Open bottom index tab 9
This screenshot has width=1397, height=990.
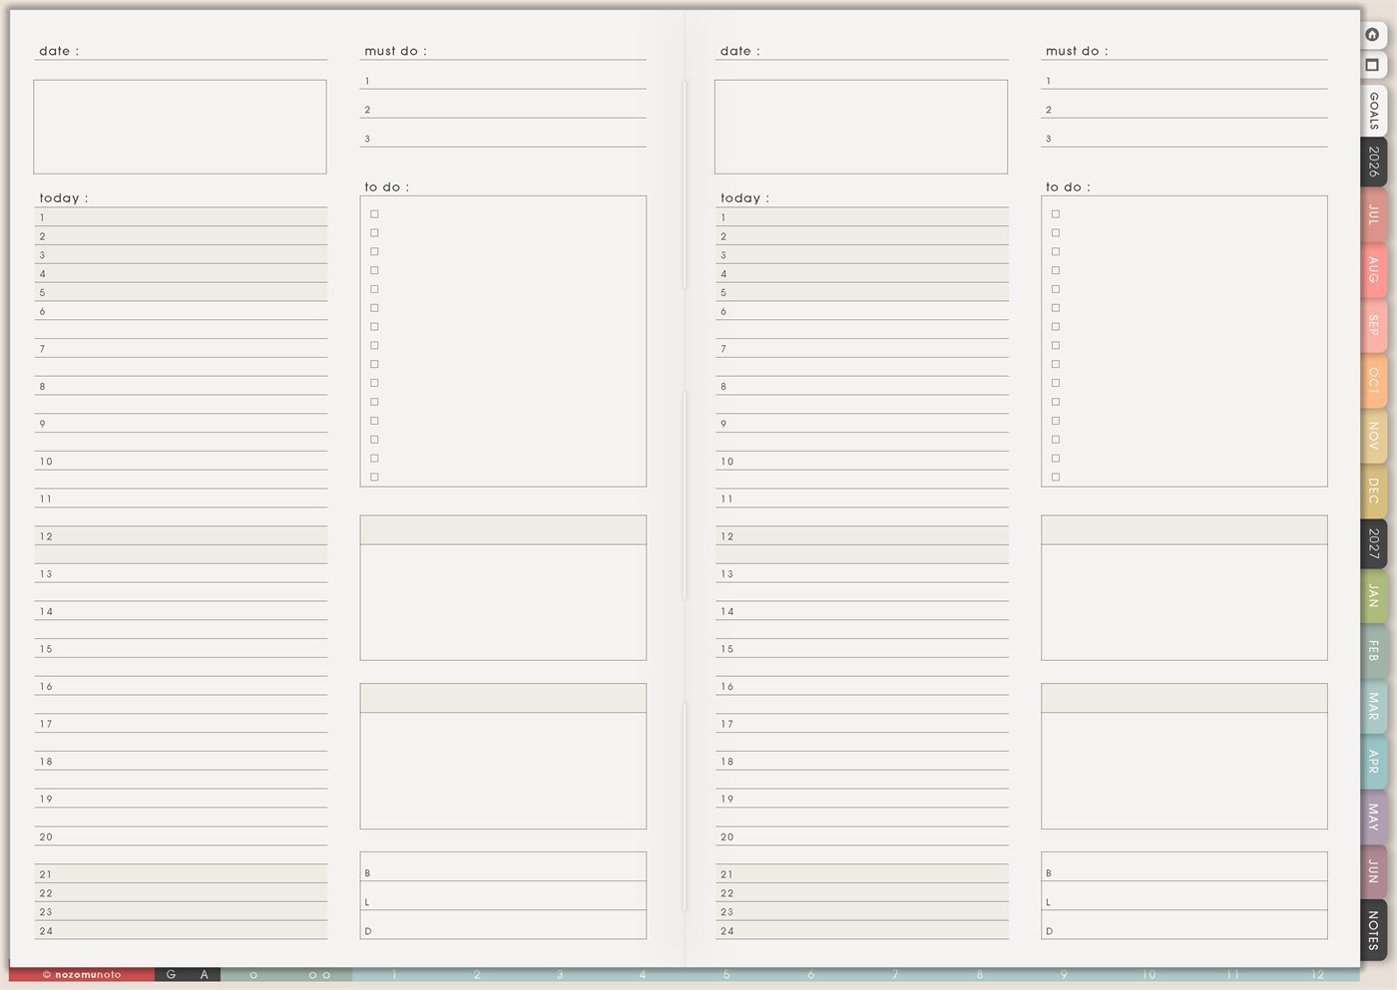tap(1064, 975)
